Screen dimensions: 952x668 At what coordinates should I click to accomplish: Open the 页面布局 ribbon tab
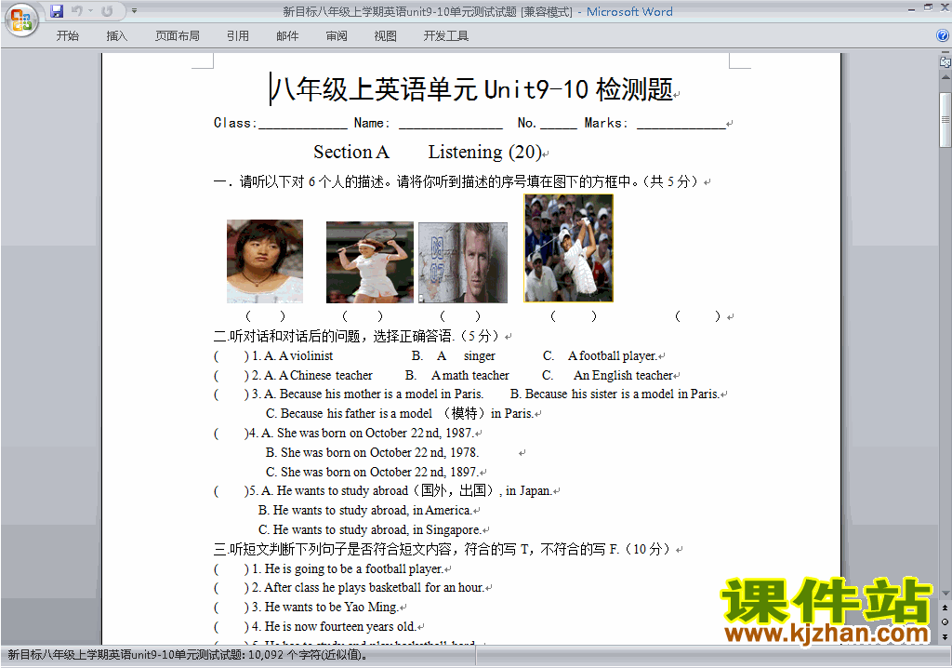pyautogui.click(x=178, y=36)
